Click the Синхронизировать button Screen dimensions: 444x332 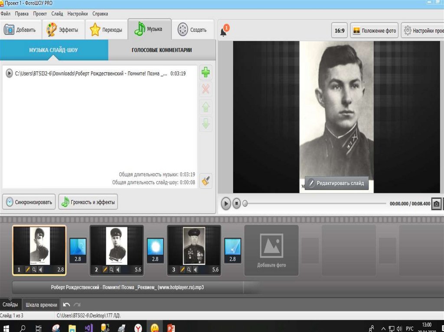tap(29, 202)
